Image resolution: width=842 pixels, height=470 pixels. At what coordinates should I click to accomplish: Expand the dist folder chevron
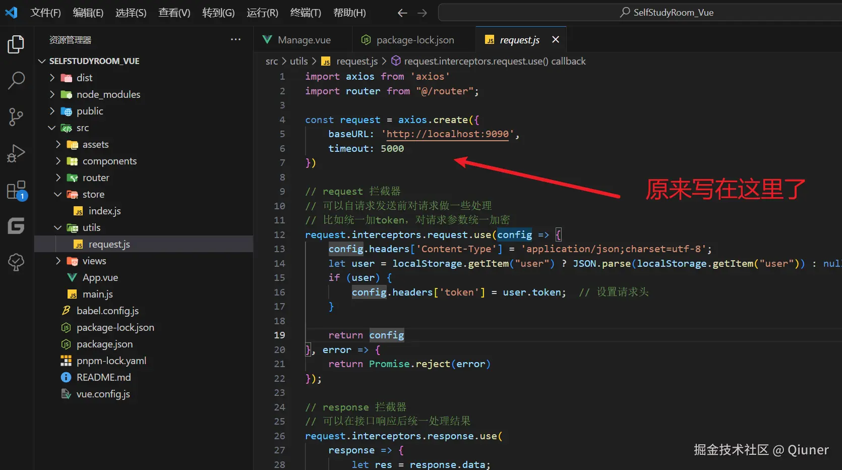click(52, 78)
